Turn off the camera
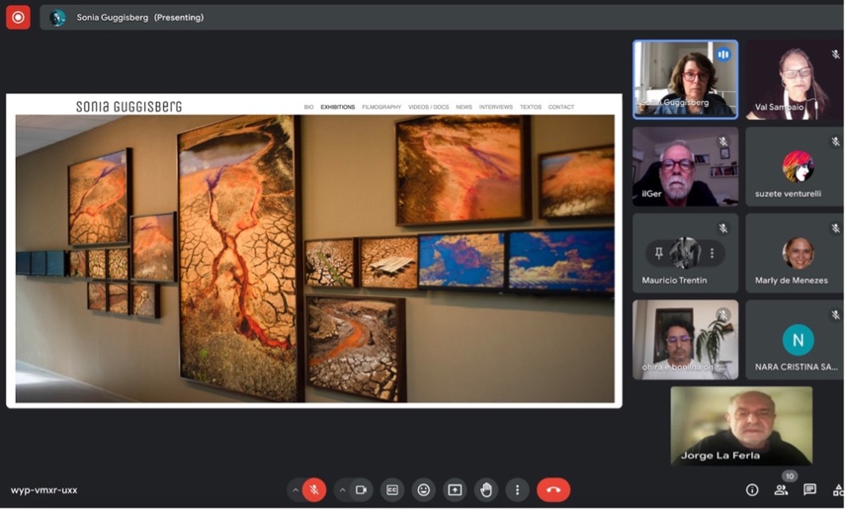Screen dimensions: 846x510 point(361,490)
